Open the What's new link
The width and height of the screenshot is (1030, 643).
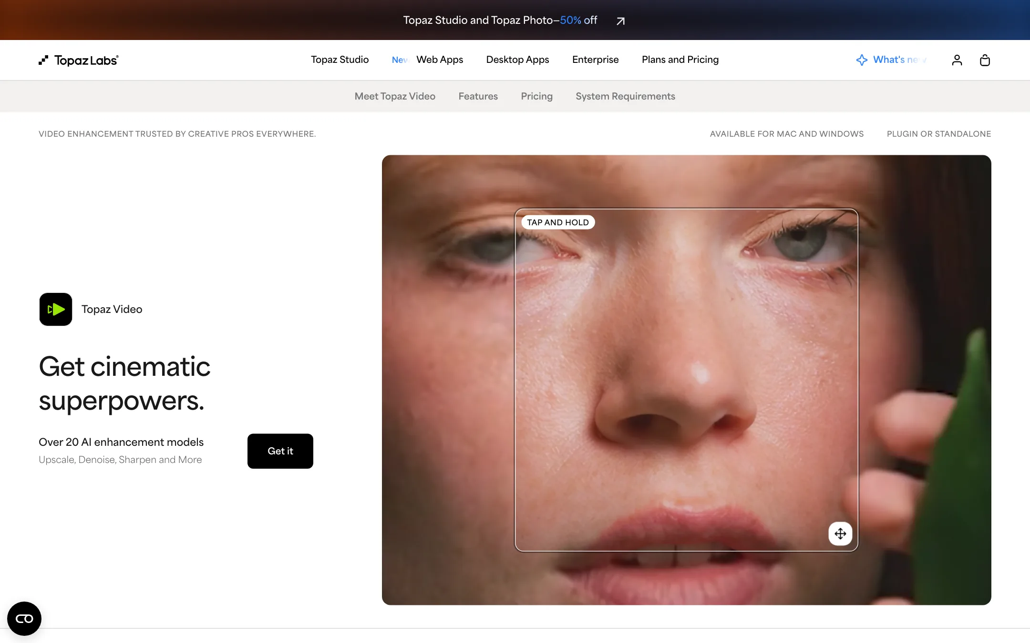[x=899, y=60]
